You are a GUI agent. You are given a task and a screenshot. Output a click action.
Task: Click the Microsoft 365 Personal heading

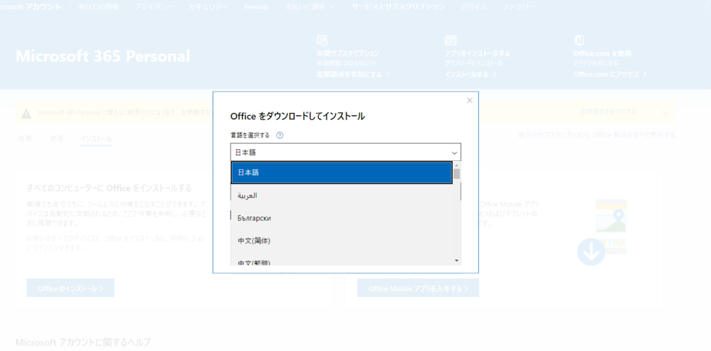pos(103,56)
